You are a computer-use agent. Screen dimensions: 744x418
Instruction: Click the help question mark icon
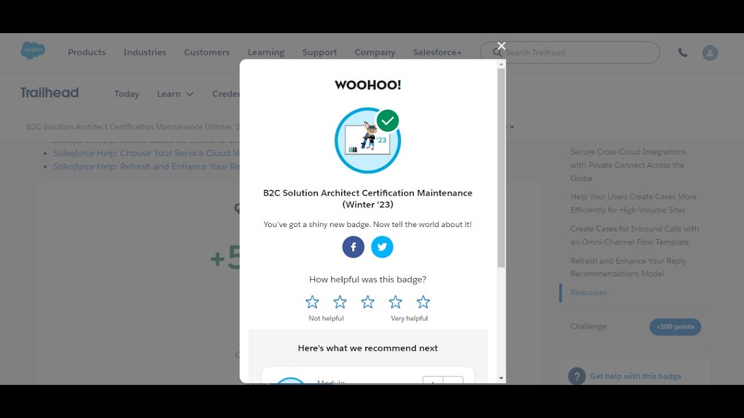[577, 376]
